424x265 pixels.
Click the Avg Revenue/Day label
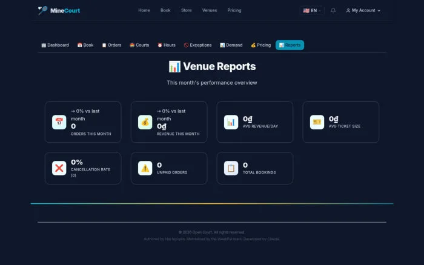point(260,126)
